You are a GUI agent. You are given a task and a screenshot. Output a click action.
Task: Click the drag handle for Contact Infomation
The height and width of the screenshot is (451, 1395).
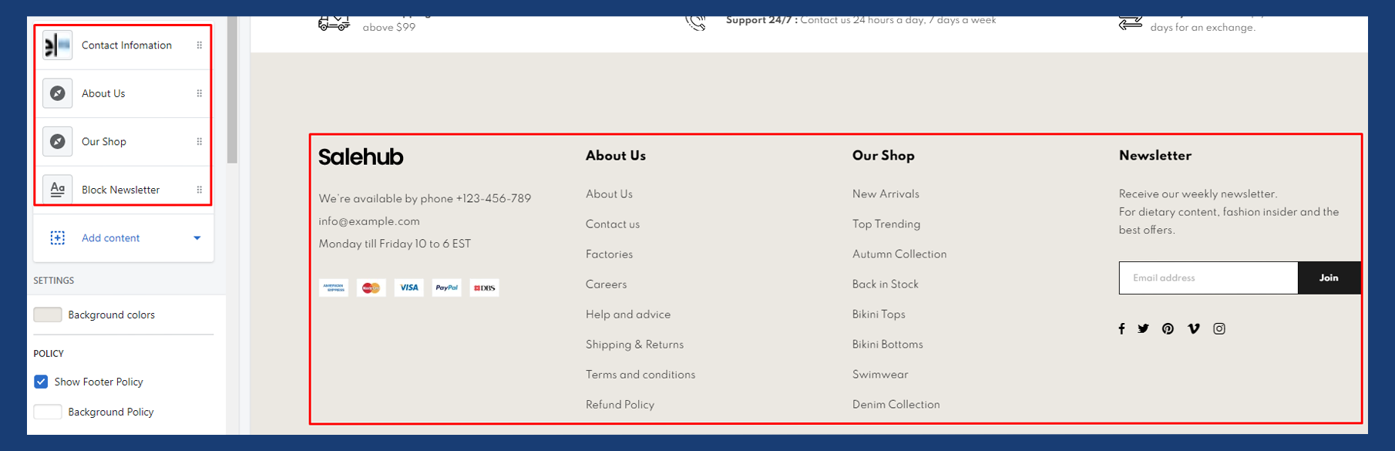click(200, 45)
